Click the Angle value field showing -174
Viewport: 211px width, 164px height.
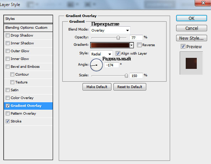[112, 65]
